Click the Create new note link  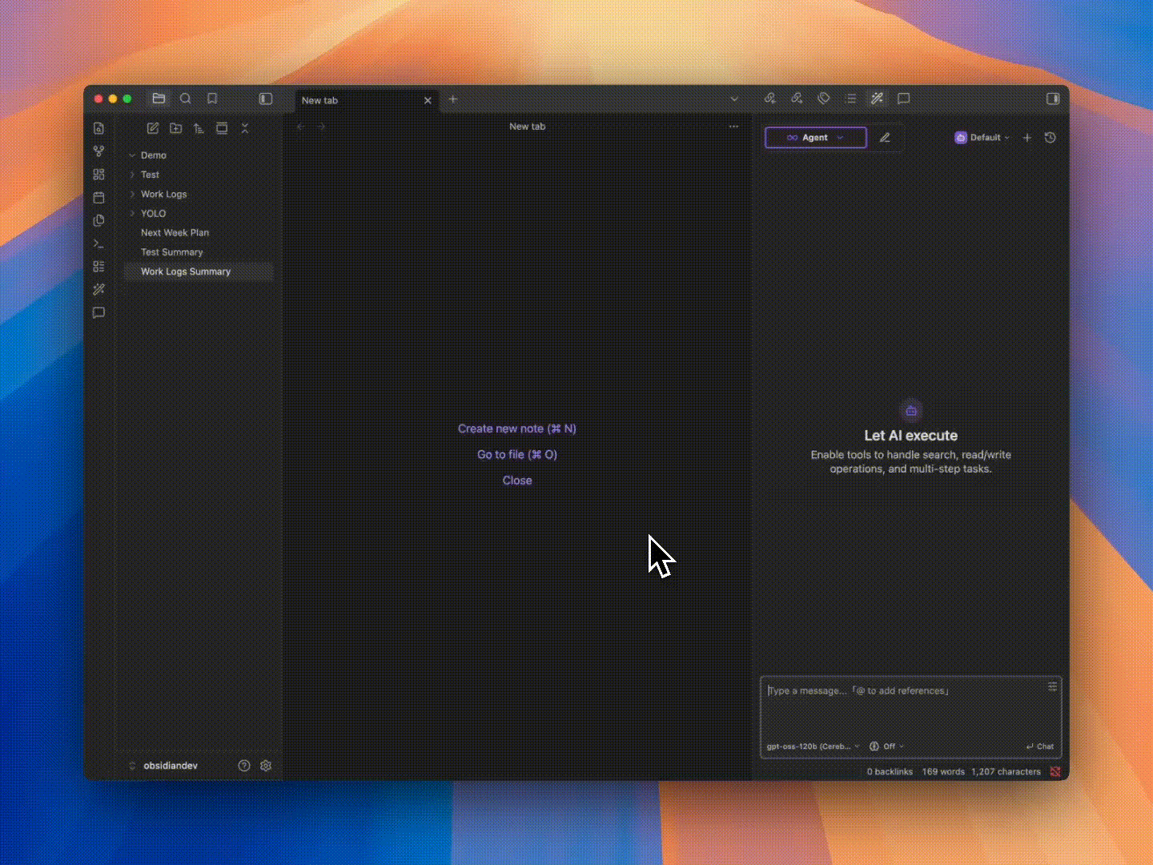516,428
